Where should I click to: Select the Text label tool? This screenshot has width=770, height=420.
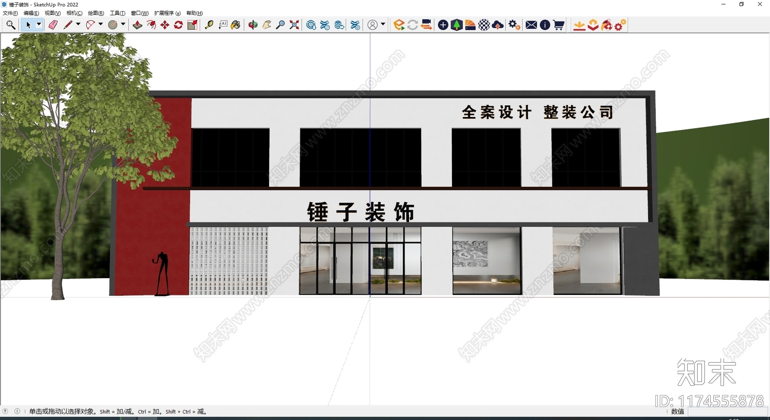point(223,25)
